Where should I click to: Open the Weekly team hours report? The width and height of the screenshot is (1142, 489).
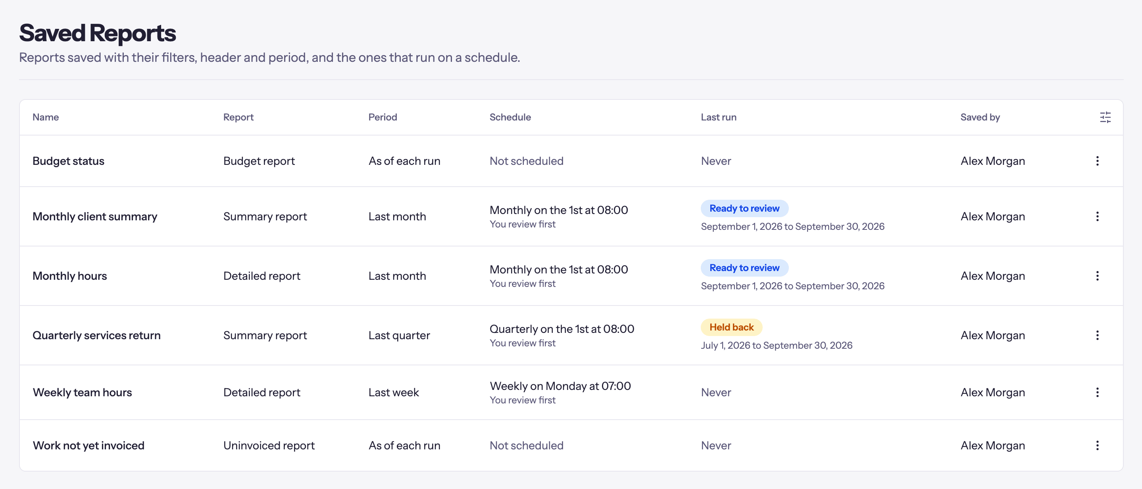(x=82, y=393)
